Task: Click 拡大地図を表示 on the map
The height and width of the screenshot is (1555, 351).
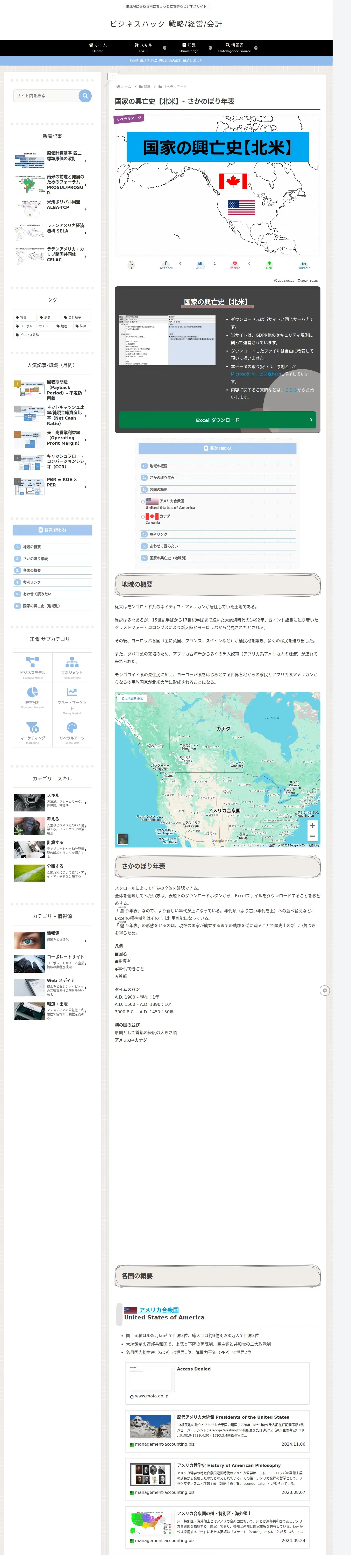Action: [132, 698]
